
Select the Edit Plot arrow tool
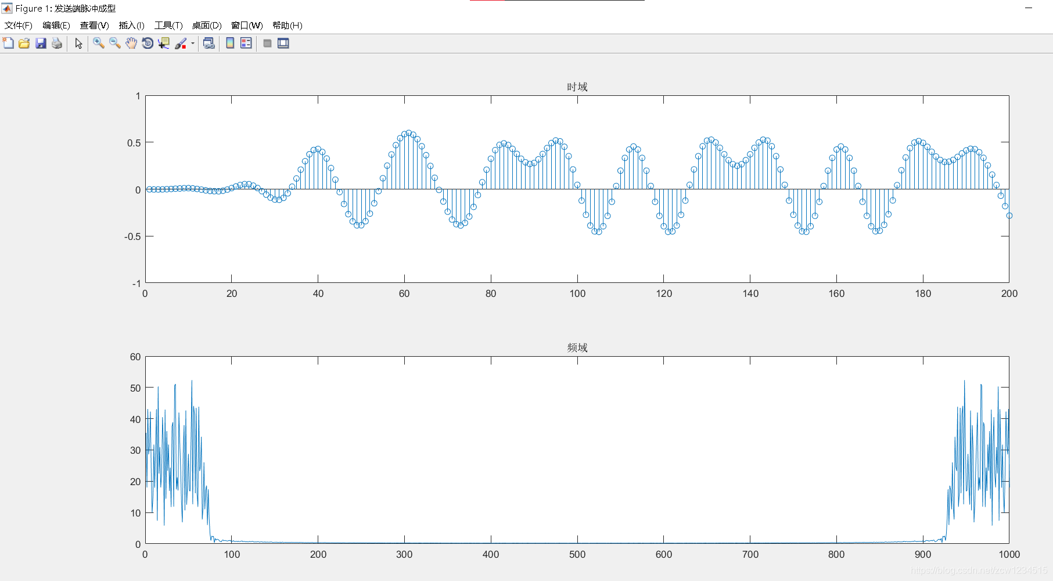78,43
